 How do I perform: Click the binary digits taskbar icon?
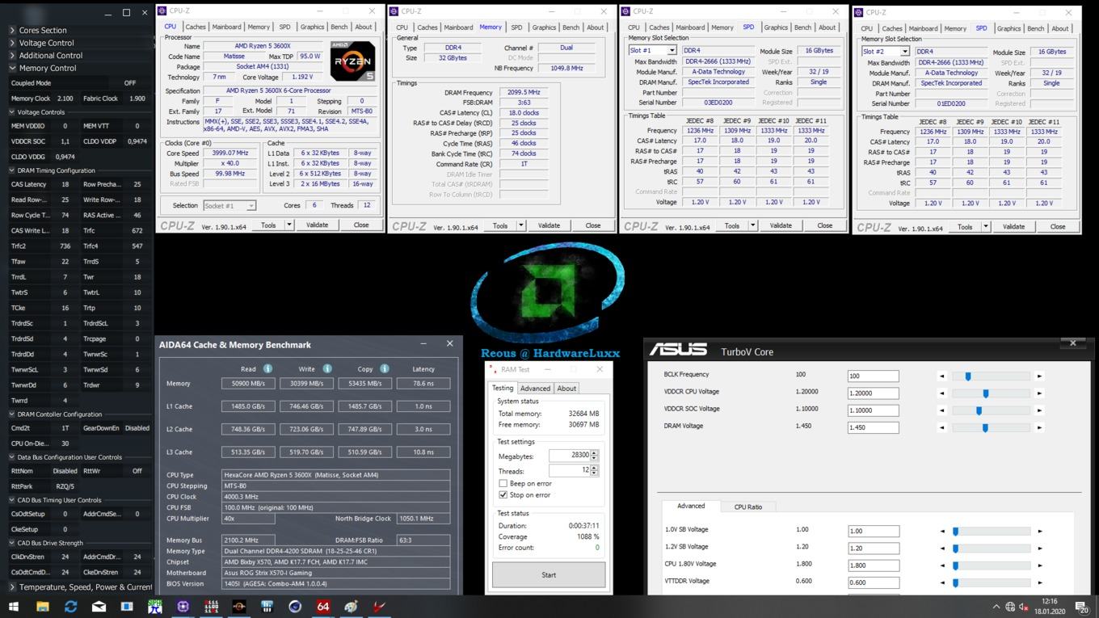coord(212,607)
